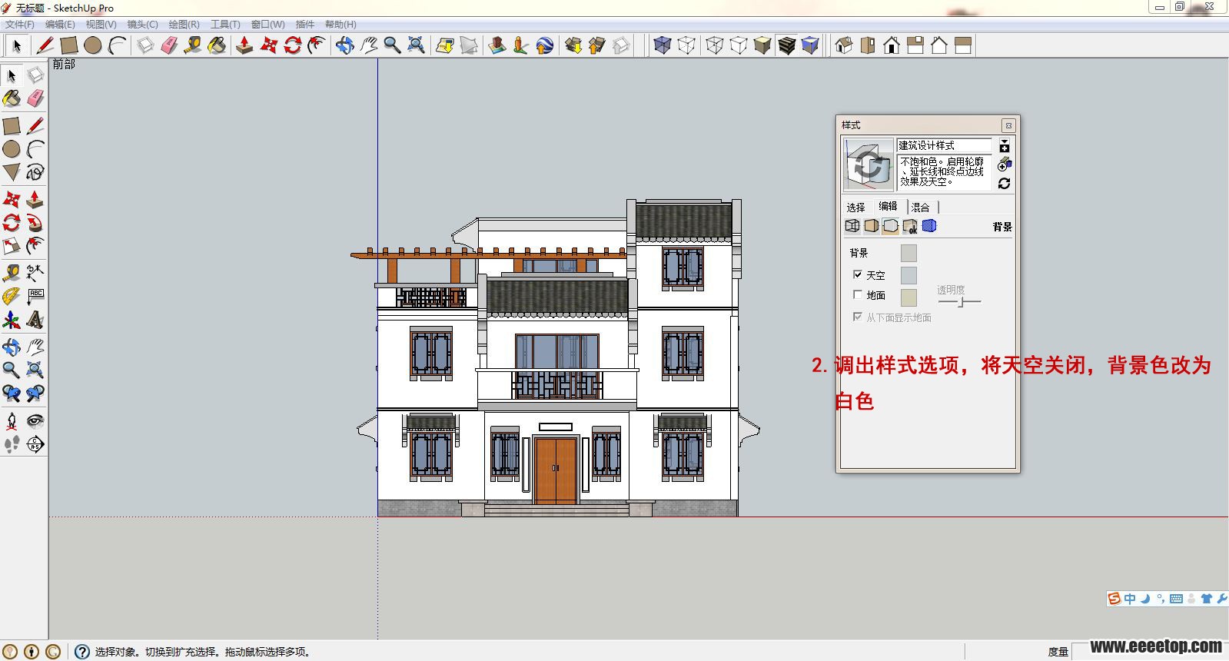
Task: Select the Polygon tool in left toolbar
Action: click(x=12, y=171)
